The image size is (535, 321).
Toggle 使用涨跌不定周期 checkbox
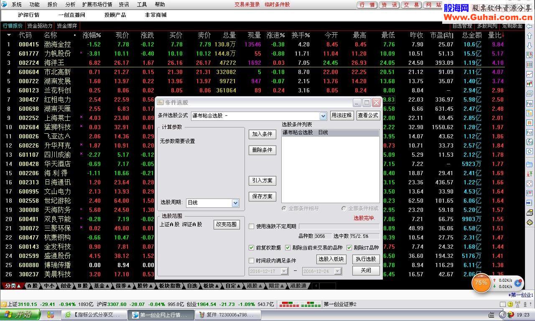click(x=252, y=226)
